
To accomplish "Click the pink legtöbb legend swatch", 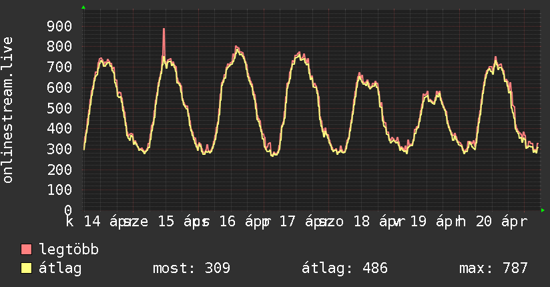I will (26, 249).
